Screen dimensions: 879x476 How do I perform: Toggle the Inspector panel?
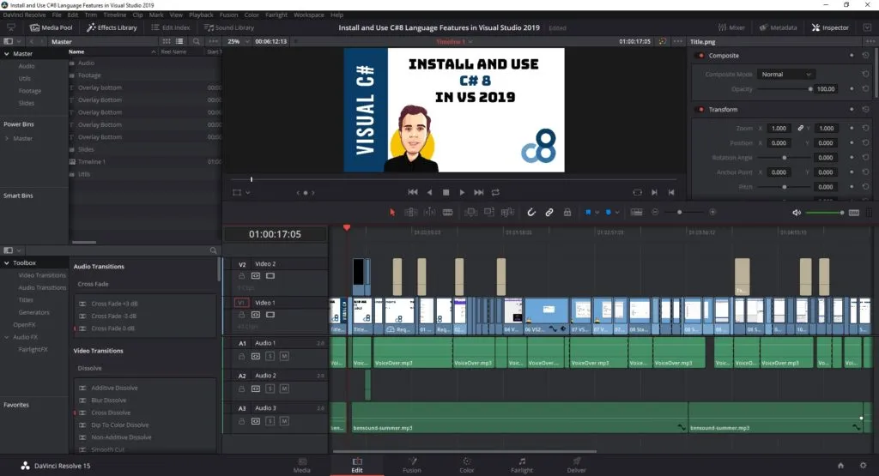click(830, 27)
